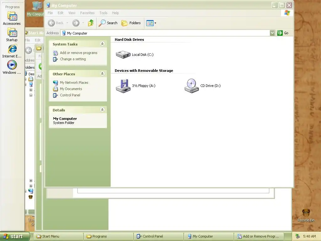This screenshot has height=241, width=321.
Task: Open the Local Disk (C:) drive icon
Action: coord(123,55)
